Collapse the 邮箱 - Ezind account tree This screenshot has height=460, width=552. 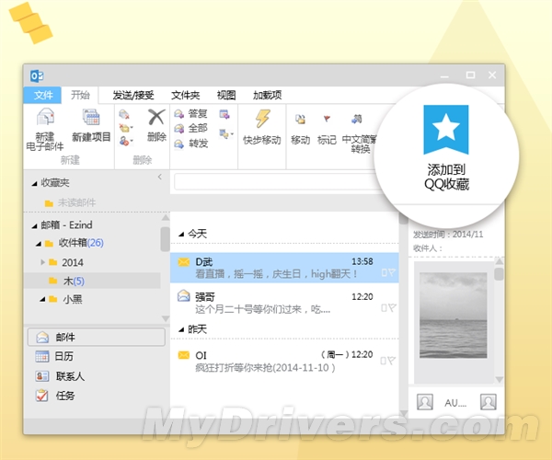pyautogui.click(x=34, y=226)
